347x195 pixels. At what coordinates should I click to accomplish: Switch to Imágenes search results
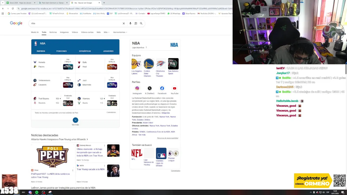[64, 32]
